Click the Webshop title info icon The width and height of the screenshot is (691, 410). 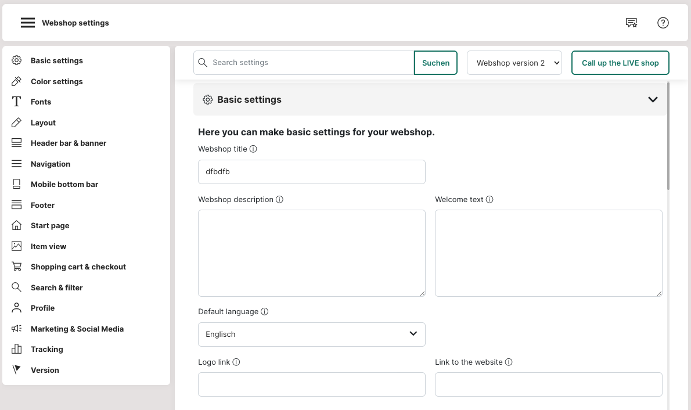pyautogui.click(x=253, y=149)
